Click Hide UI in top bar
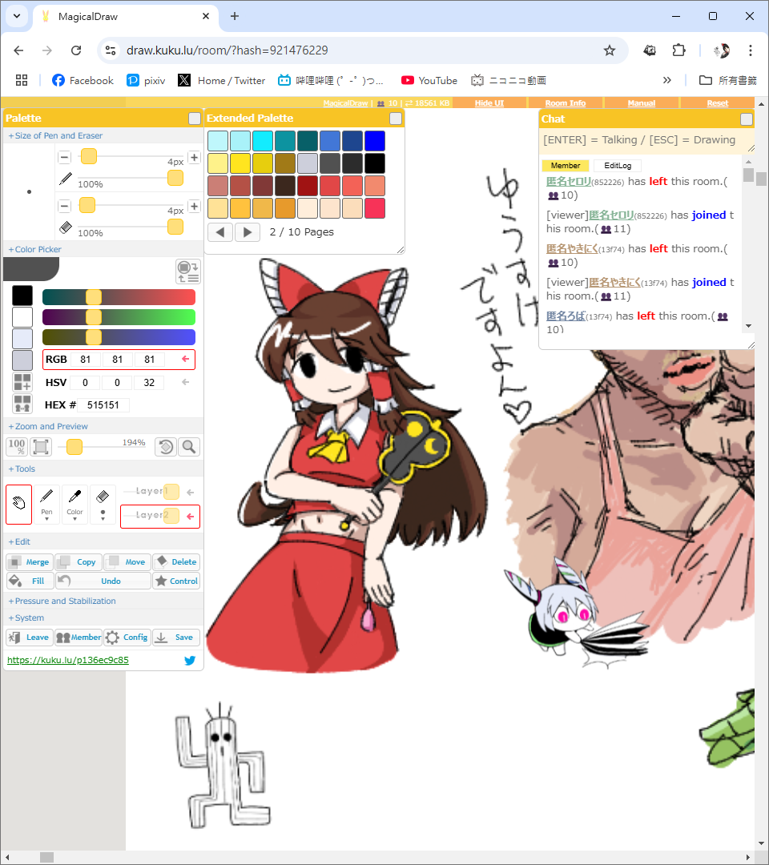This screenshot has height=865, width=769. (489, 103)
